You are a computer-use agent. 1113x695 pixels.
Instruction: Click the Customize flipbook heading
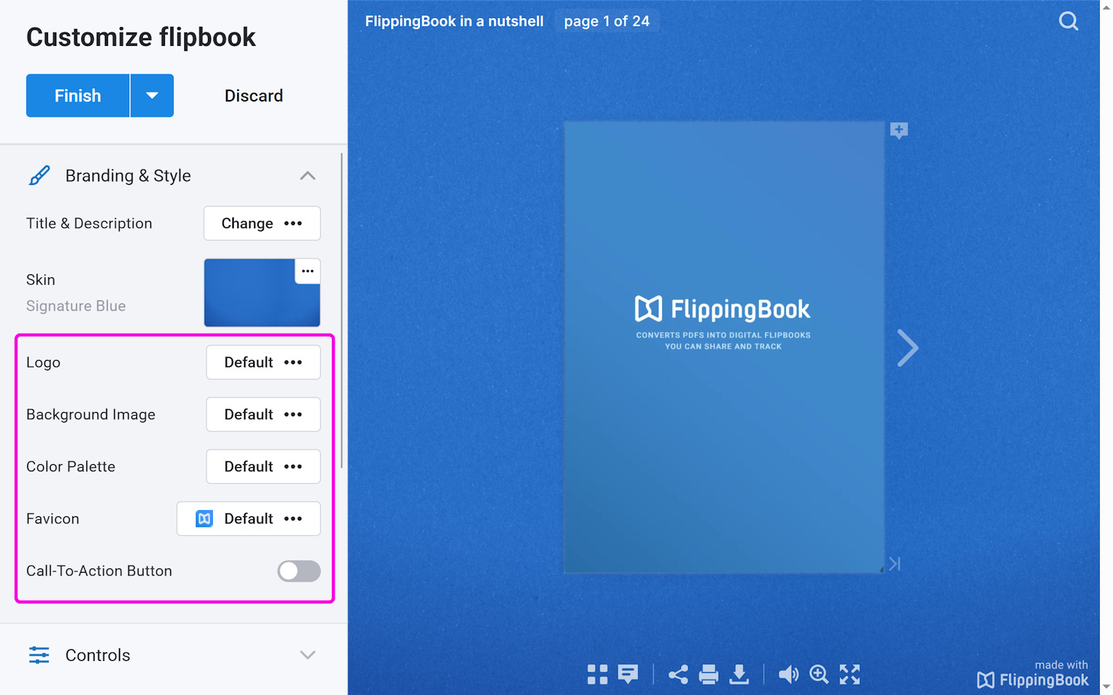pos(141,37)
